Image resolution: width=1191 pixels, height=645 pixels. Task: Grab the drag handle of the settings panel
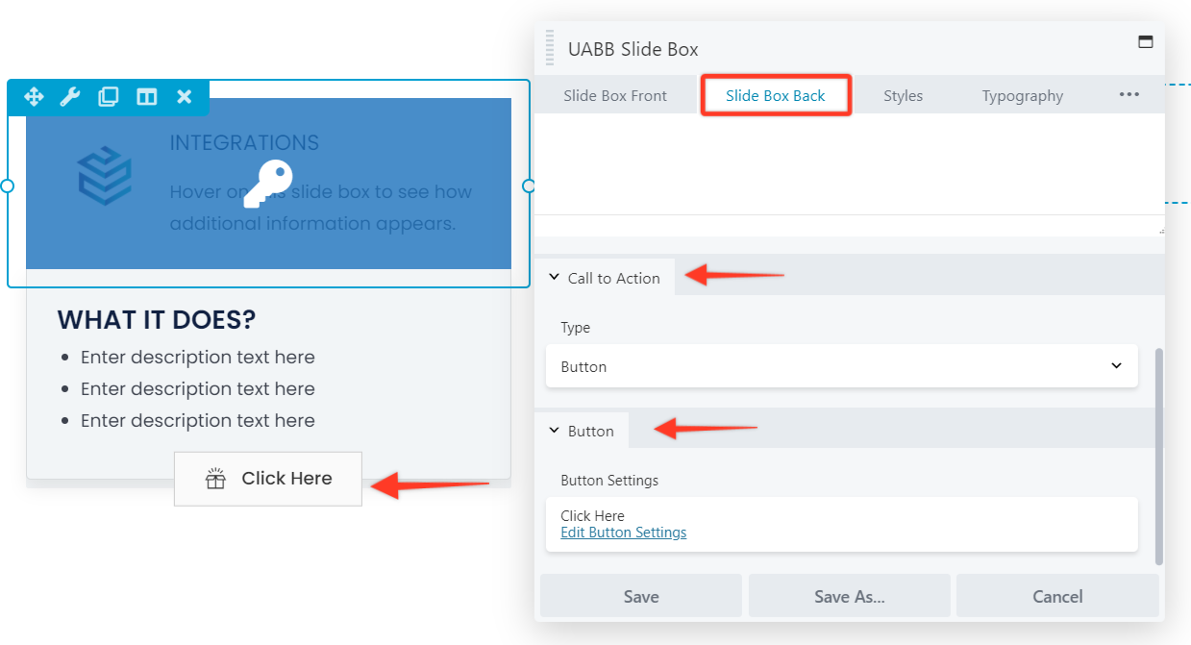tap(550, 47)
